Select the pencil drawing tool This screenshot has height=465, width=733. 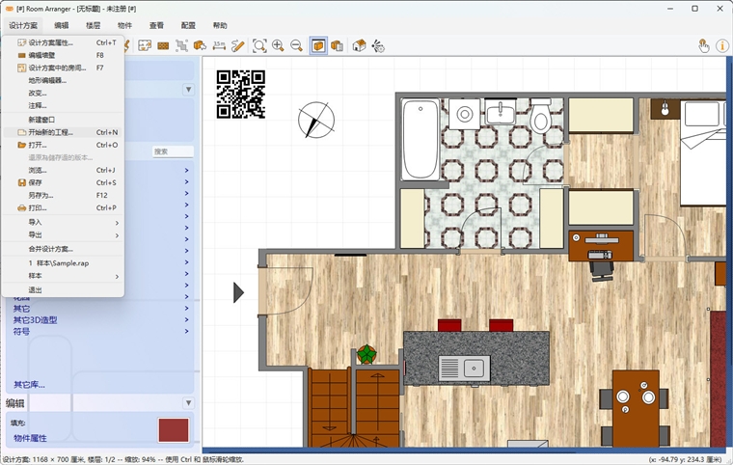(238, 46)
